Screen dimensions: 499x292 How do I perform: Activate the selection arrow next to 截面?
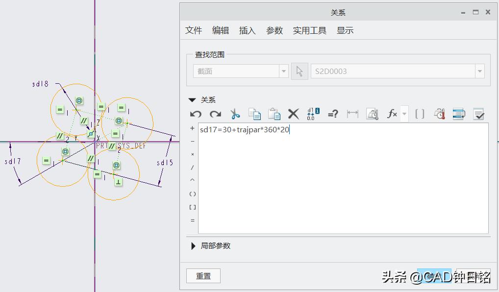(299, 71)
